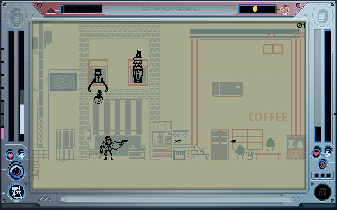Click the Little Nakamura title bar
Screen dimensions: 337x210
click(x=168, y=9)
